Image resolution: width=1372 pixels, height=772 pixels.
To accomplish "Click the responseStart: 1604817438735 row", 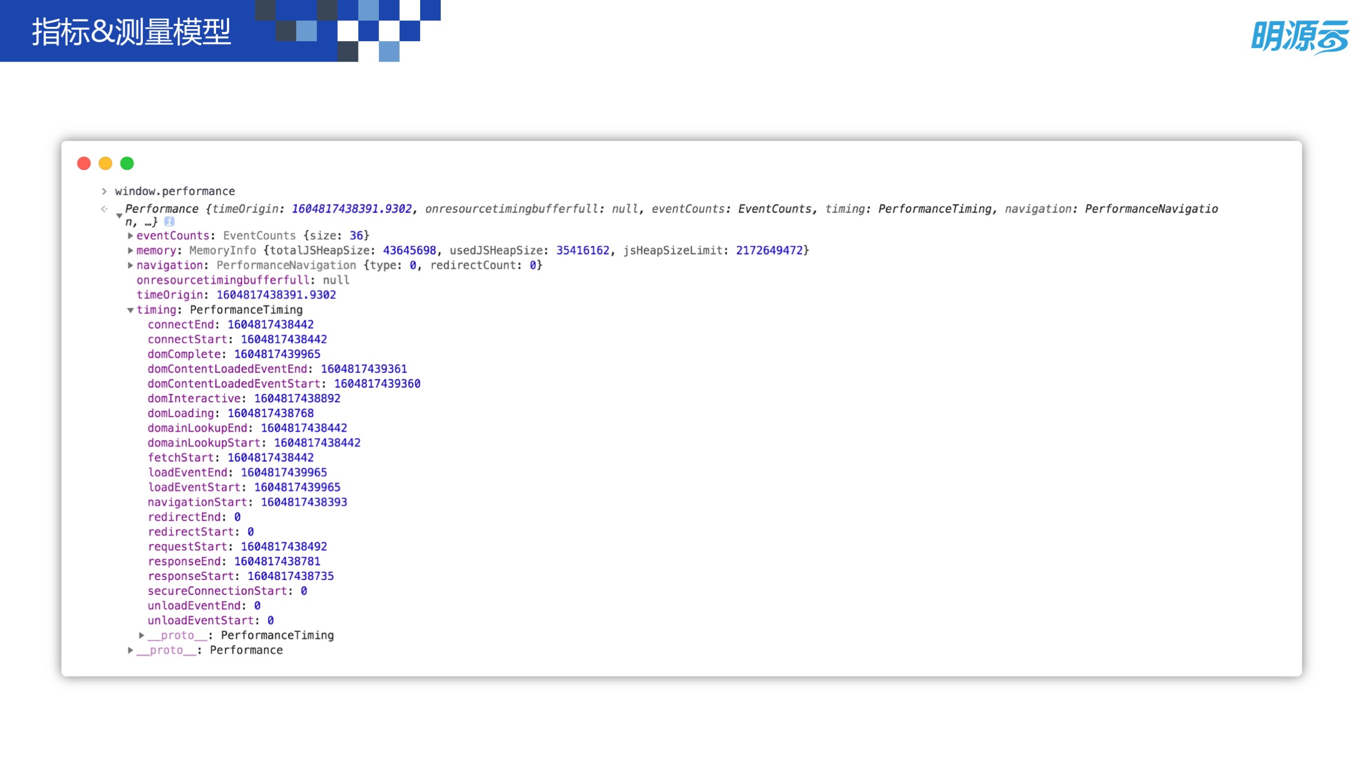I will click(241, 576).
